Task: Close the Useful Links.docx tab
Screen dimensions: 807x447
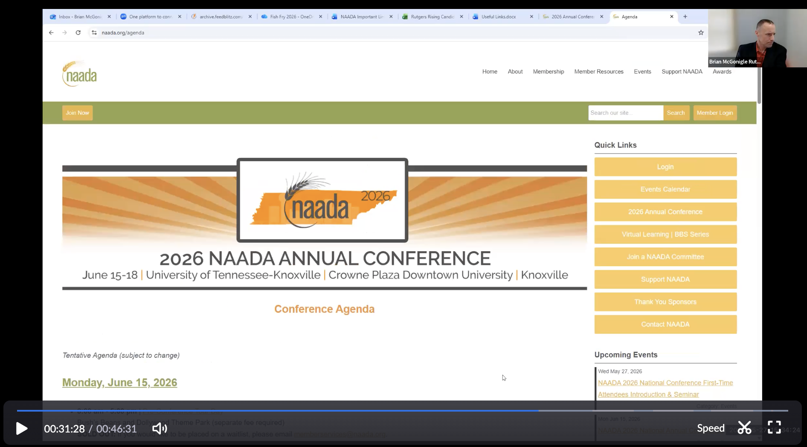Action: pos(531,17)
